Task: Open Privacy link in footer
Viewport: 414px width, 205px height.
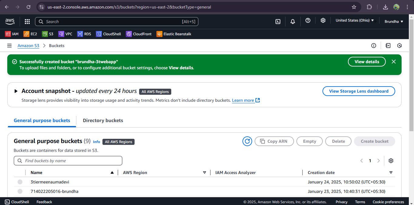Action: [x=342, y=202]
